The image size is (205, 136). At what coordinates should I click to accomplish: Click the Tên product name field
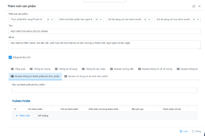(104, 31)
